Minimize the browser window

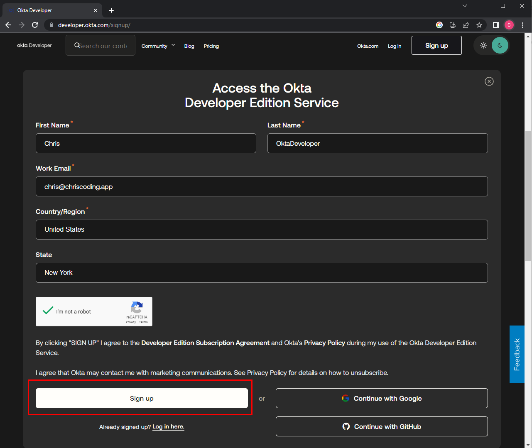(484, 6)
